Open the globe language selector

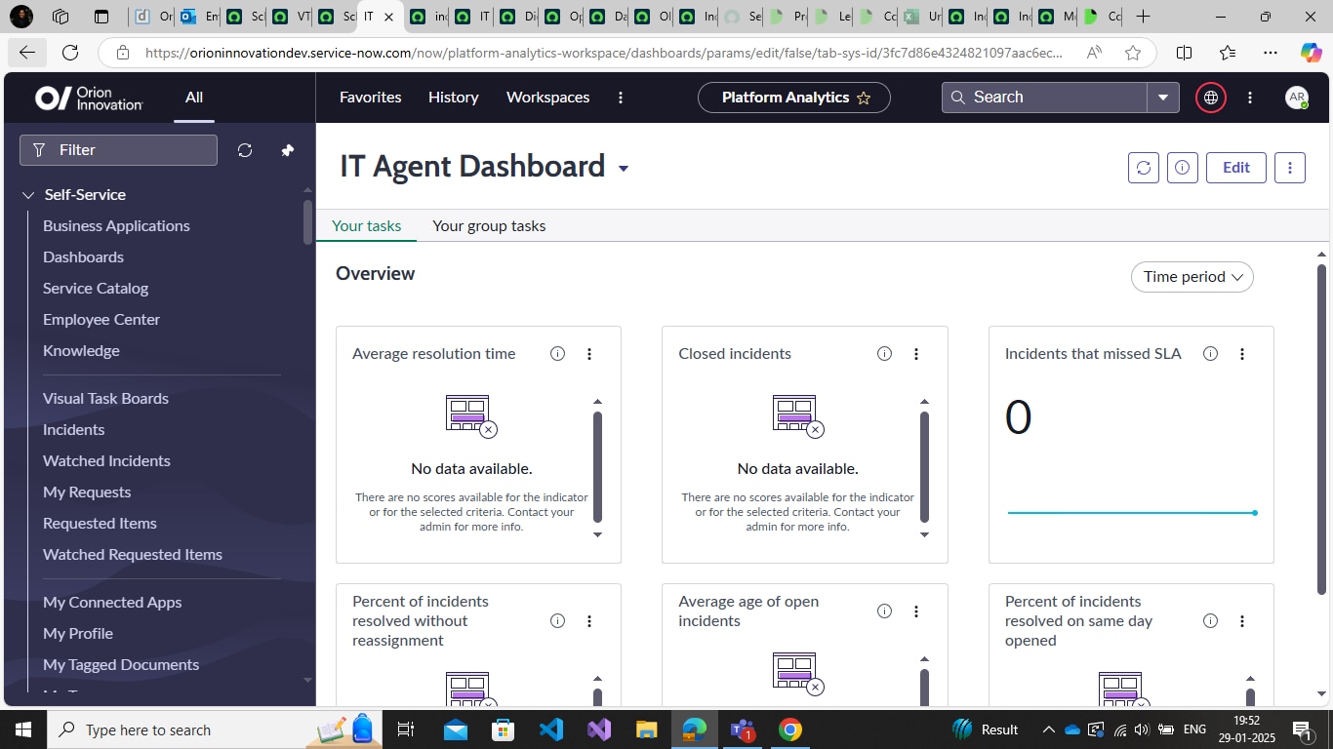tap(1210, 98)
